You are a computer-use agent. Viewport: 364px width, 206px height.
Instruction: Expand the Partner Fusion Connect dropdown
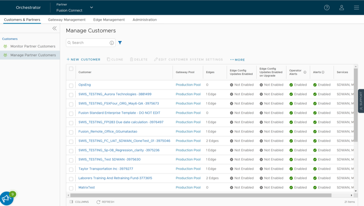pos(91,7)
